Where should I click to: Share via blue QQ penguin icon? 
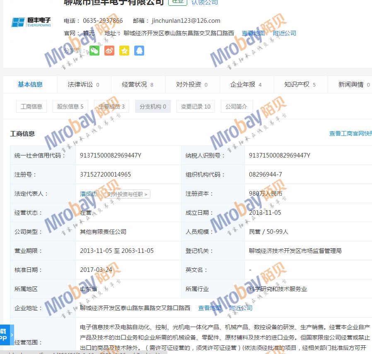[139, 51]
